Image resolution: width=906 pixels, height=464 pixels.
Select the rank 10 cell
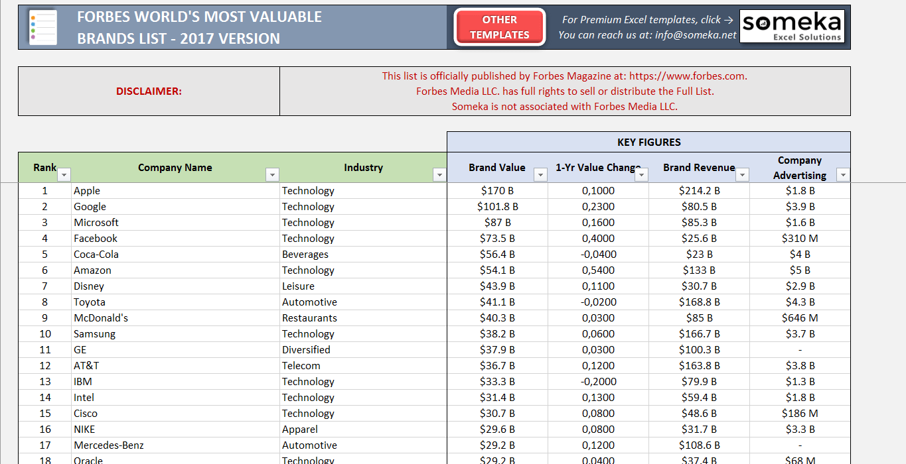45,334
